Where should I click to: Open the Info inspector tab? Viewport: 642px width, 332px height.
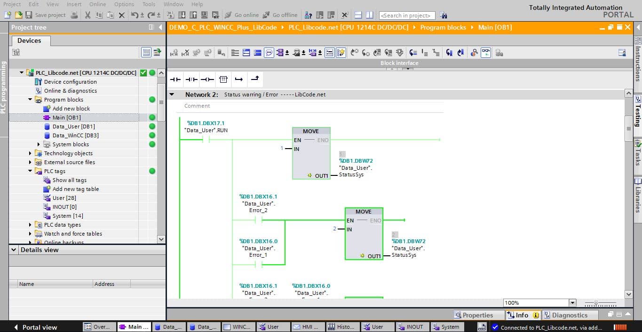[x=523, y=315]
